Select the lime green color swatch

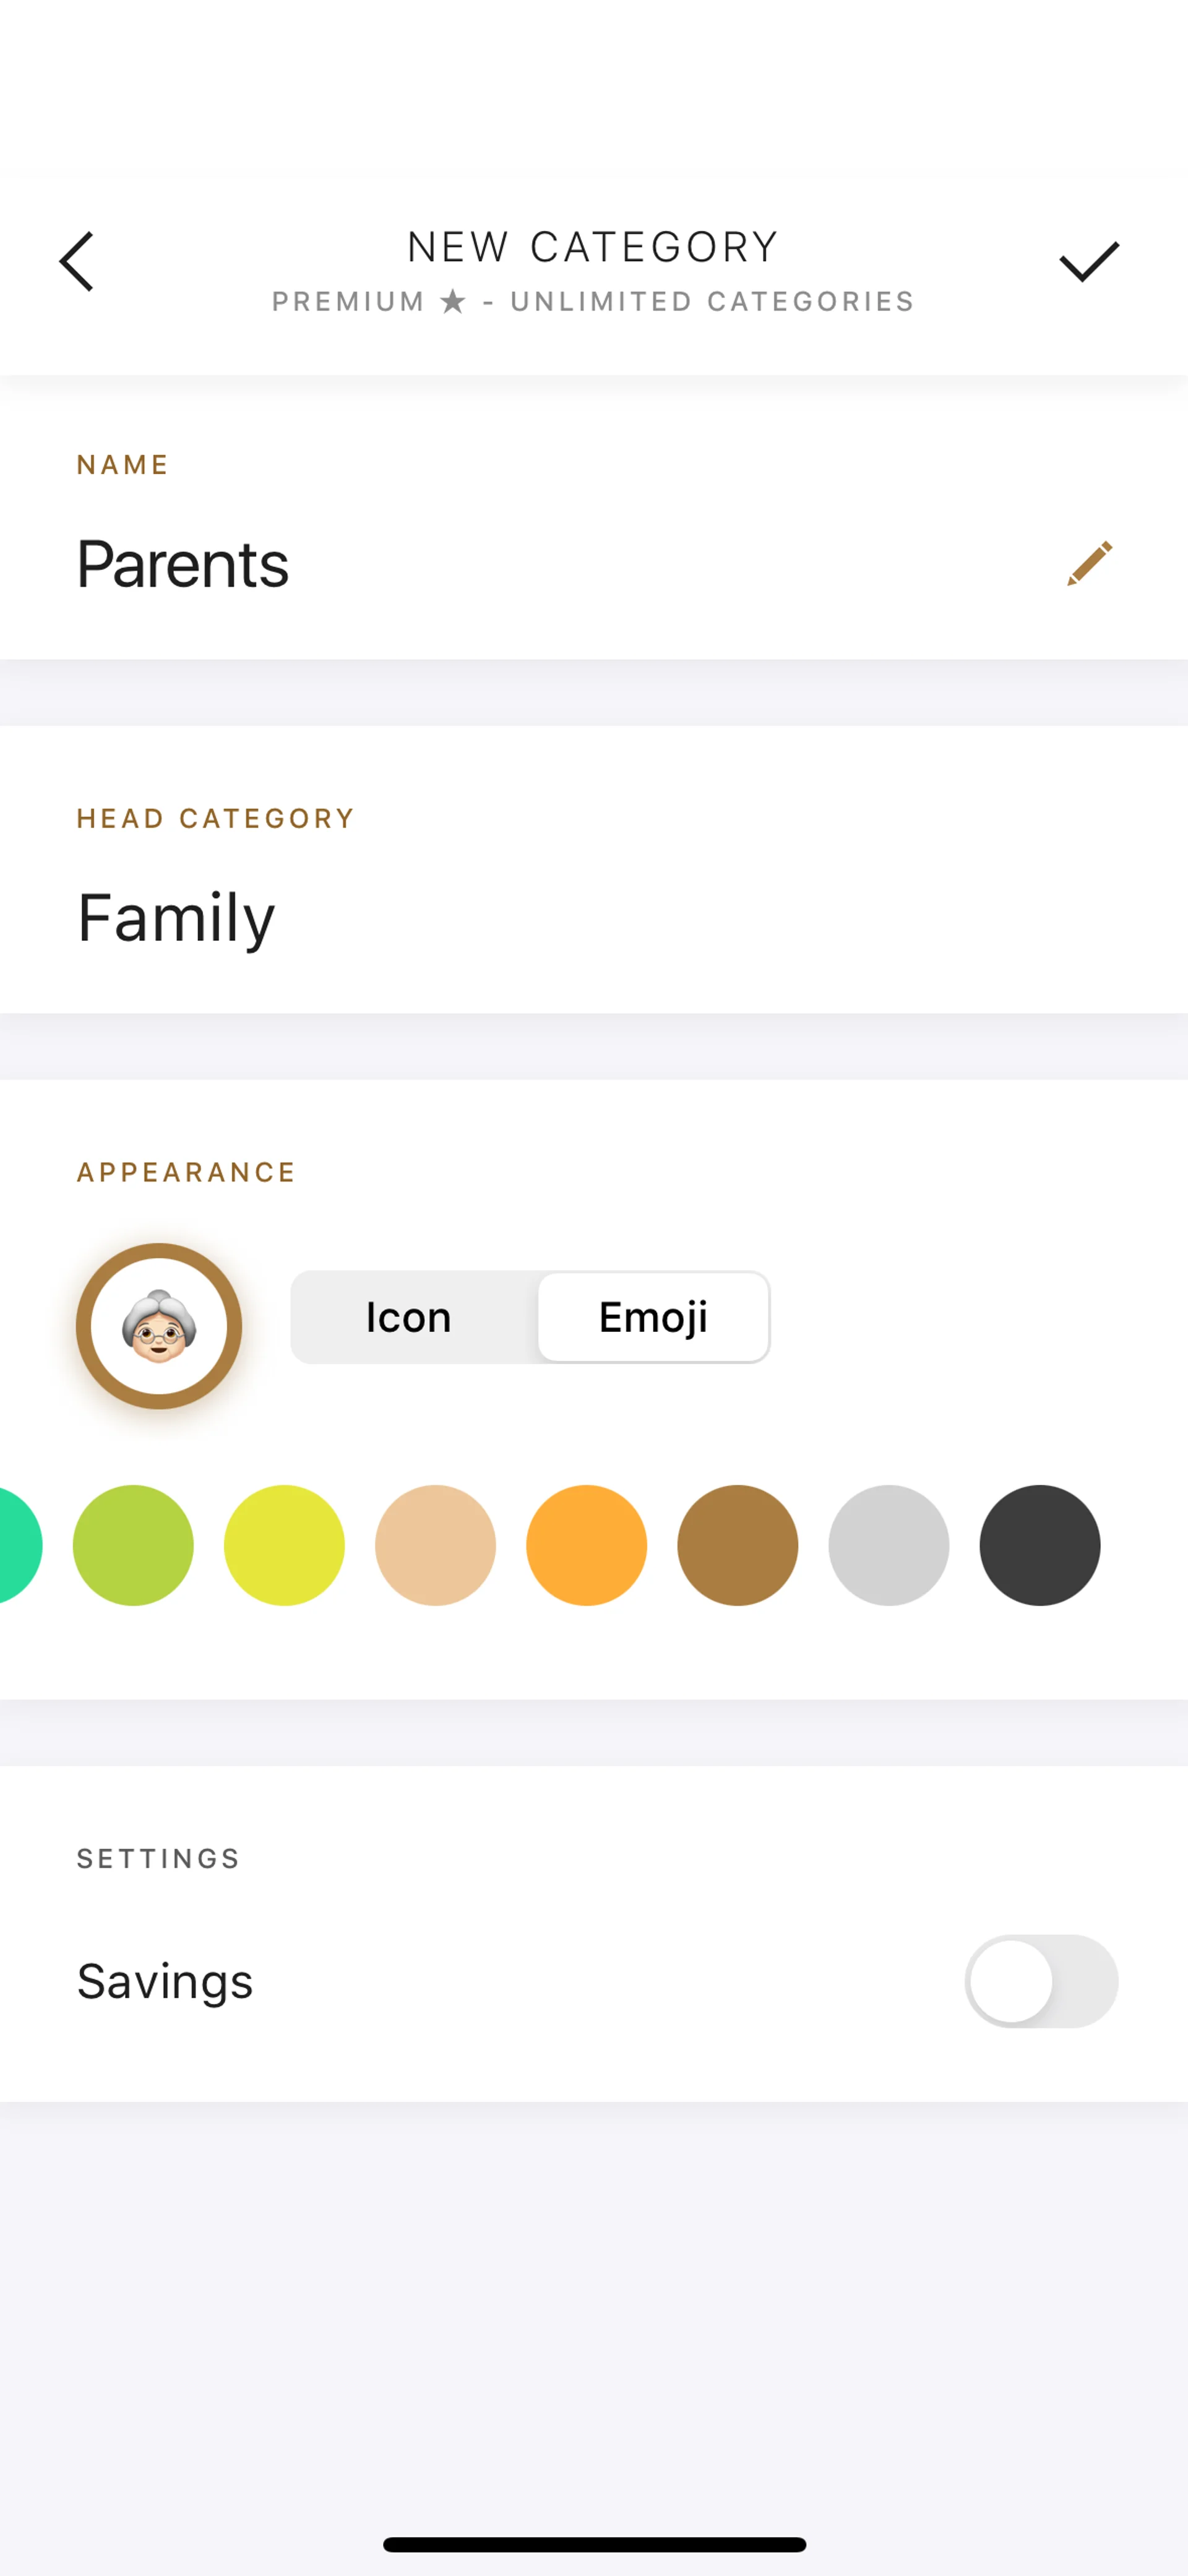tap(133, 1545)
